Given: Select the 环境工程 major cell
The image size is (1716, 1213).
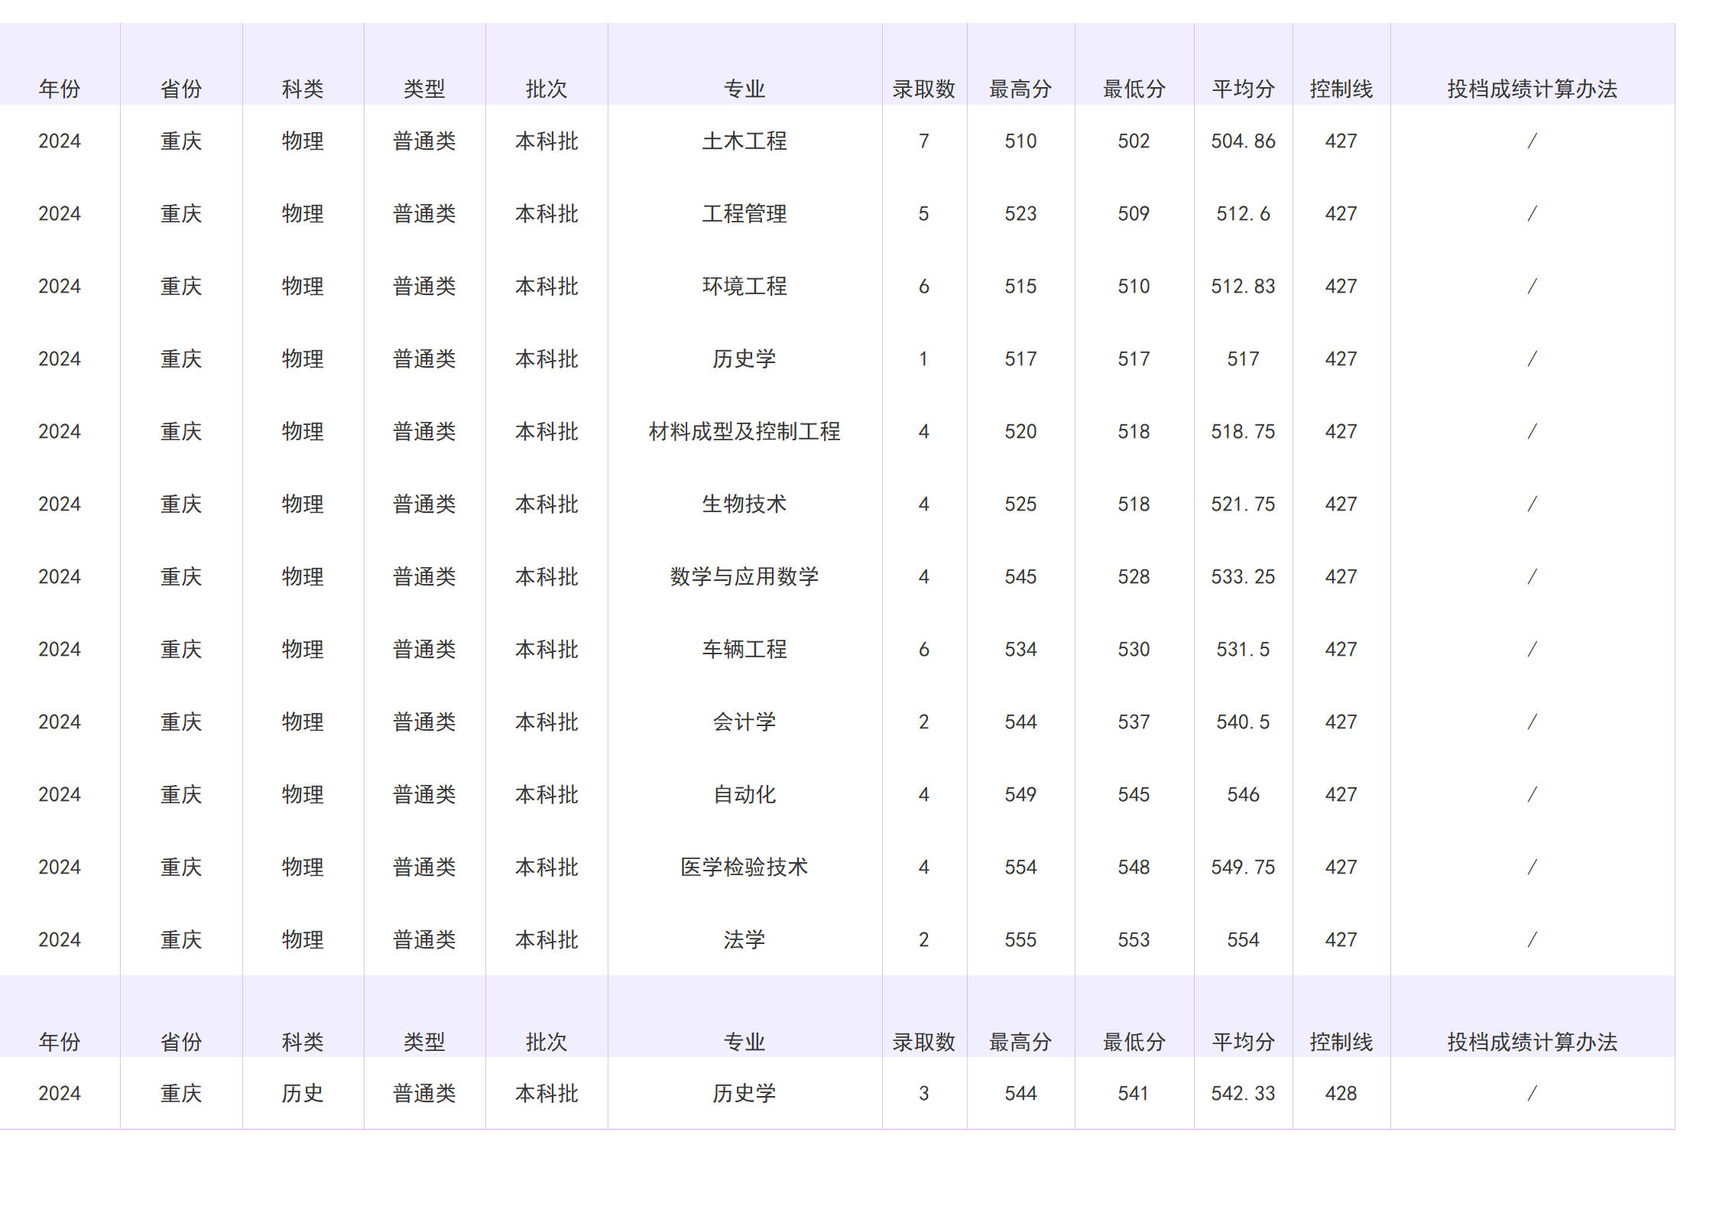Looking at the screenshot, I should point(744,286).
